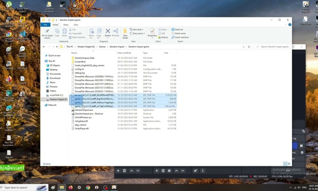Open Settings gear on taskbar
The height and width of the screenshot is (191, 318).
(x=79, y=188)
